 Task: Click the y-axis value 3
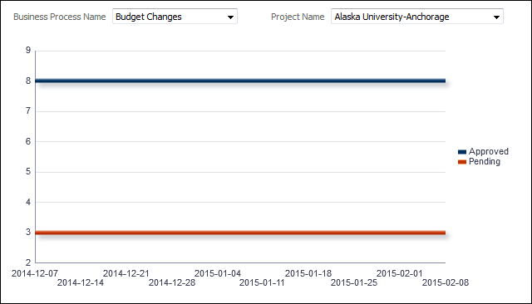click(x=28, y=232)
